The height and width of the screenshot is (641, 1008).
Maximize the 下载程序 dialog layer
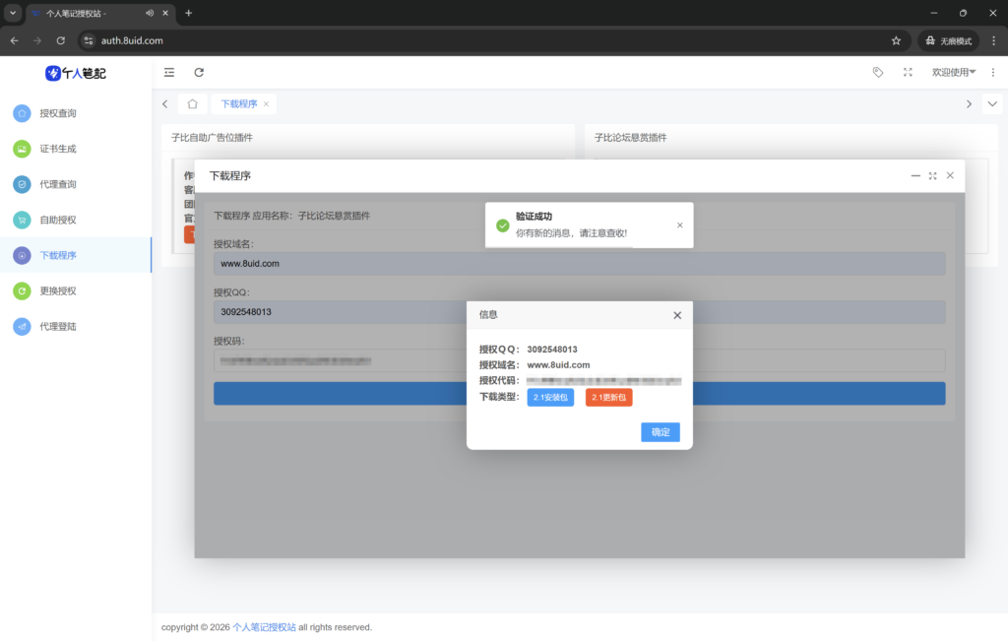[x=933, y=175]
